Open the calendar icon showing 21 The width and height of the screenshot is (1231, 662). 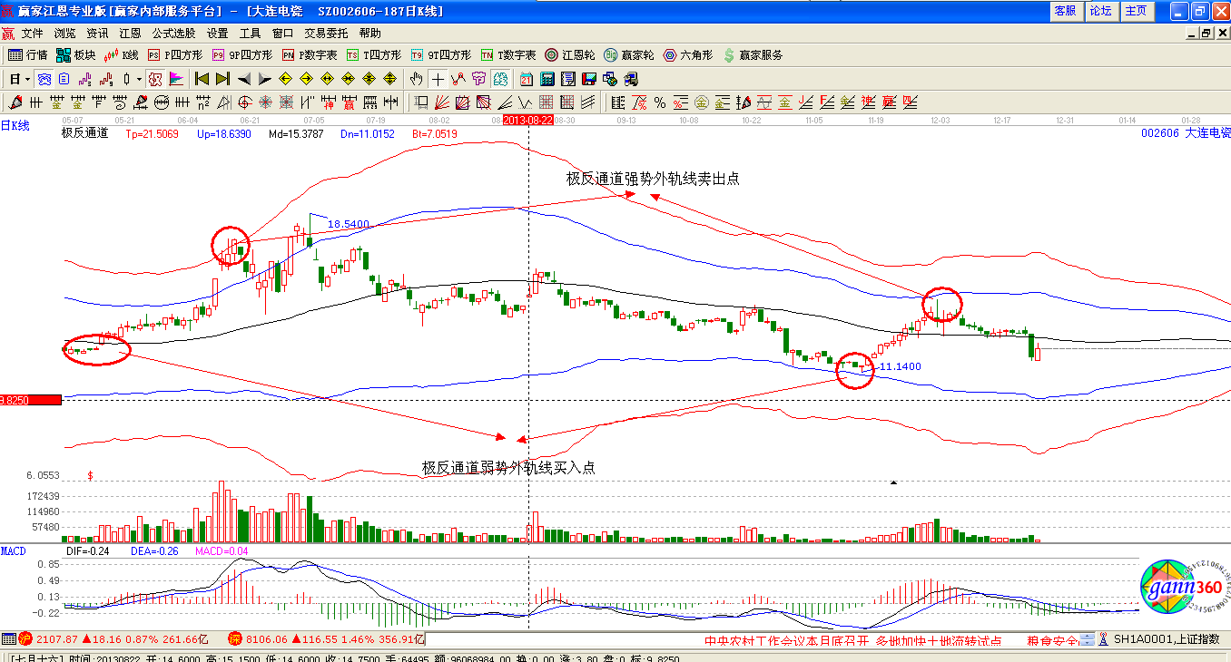pyautogui.click(x=527, y=79)
